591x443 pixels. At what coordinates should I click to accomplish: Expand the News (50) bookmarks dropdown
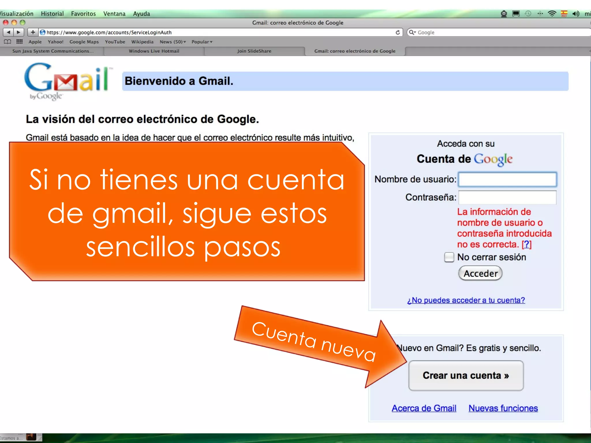pyautogui.click(x=173, y=42)
